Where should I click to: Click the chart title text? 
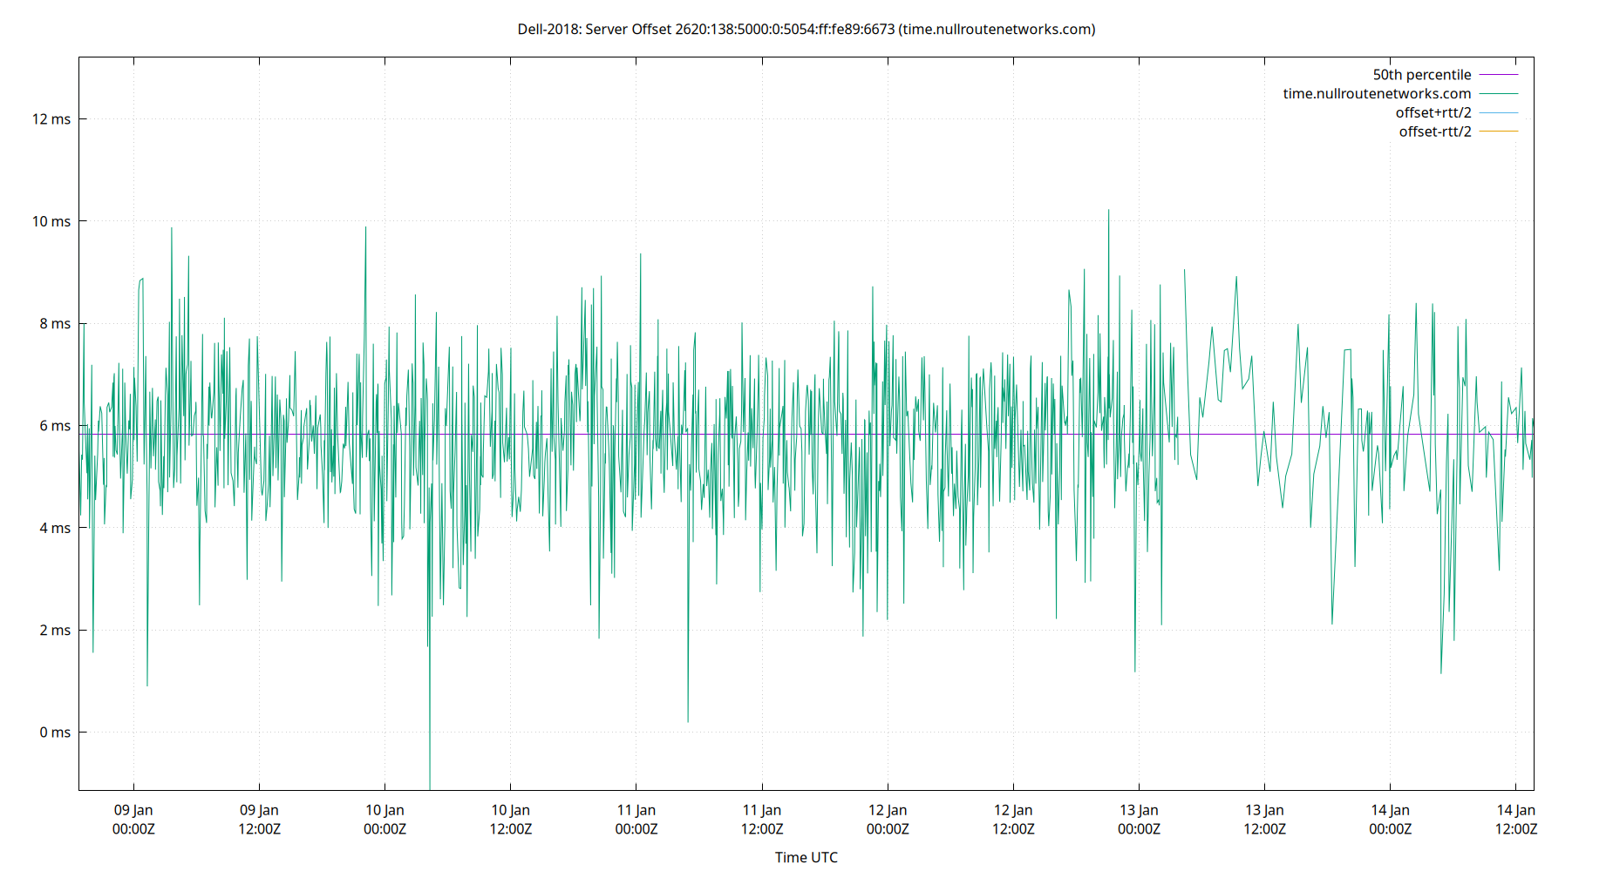[x=806, y=29]
